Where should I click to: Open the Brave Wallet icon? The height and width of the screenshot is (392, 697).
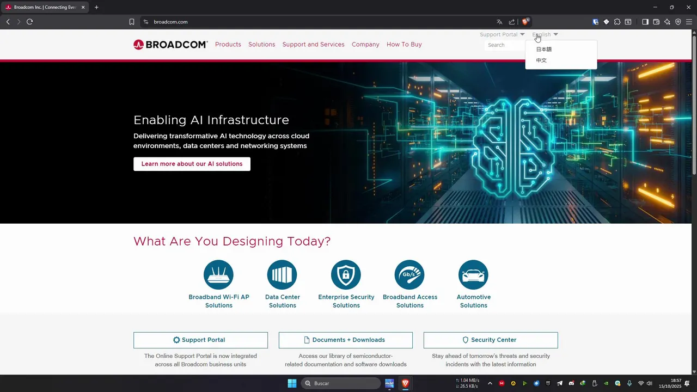point(656,22)
